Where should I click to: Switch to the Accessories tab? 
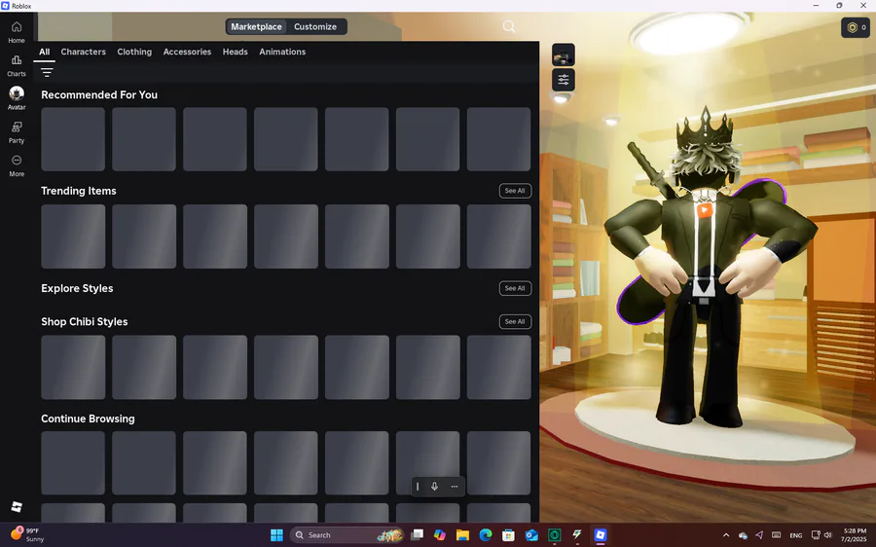[187, 52]
